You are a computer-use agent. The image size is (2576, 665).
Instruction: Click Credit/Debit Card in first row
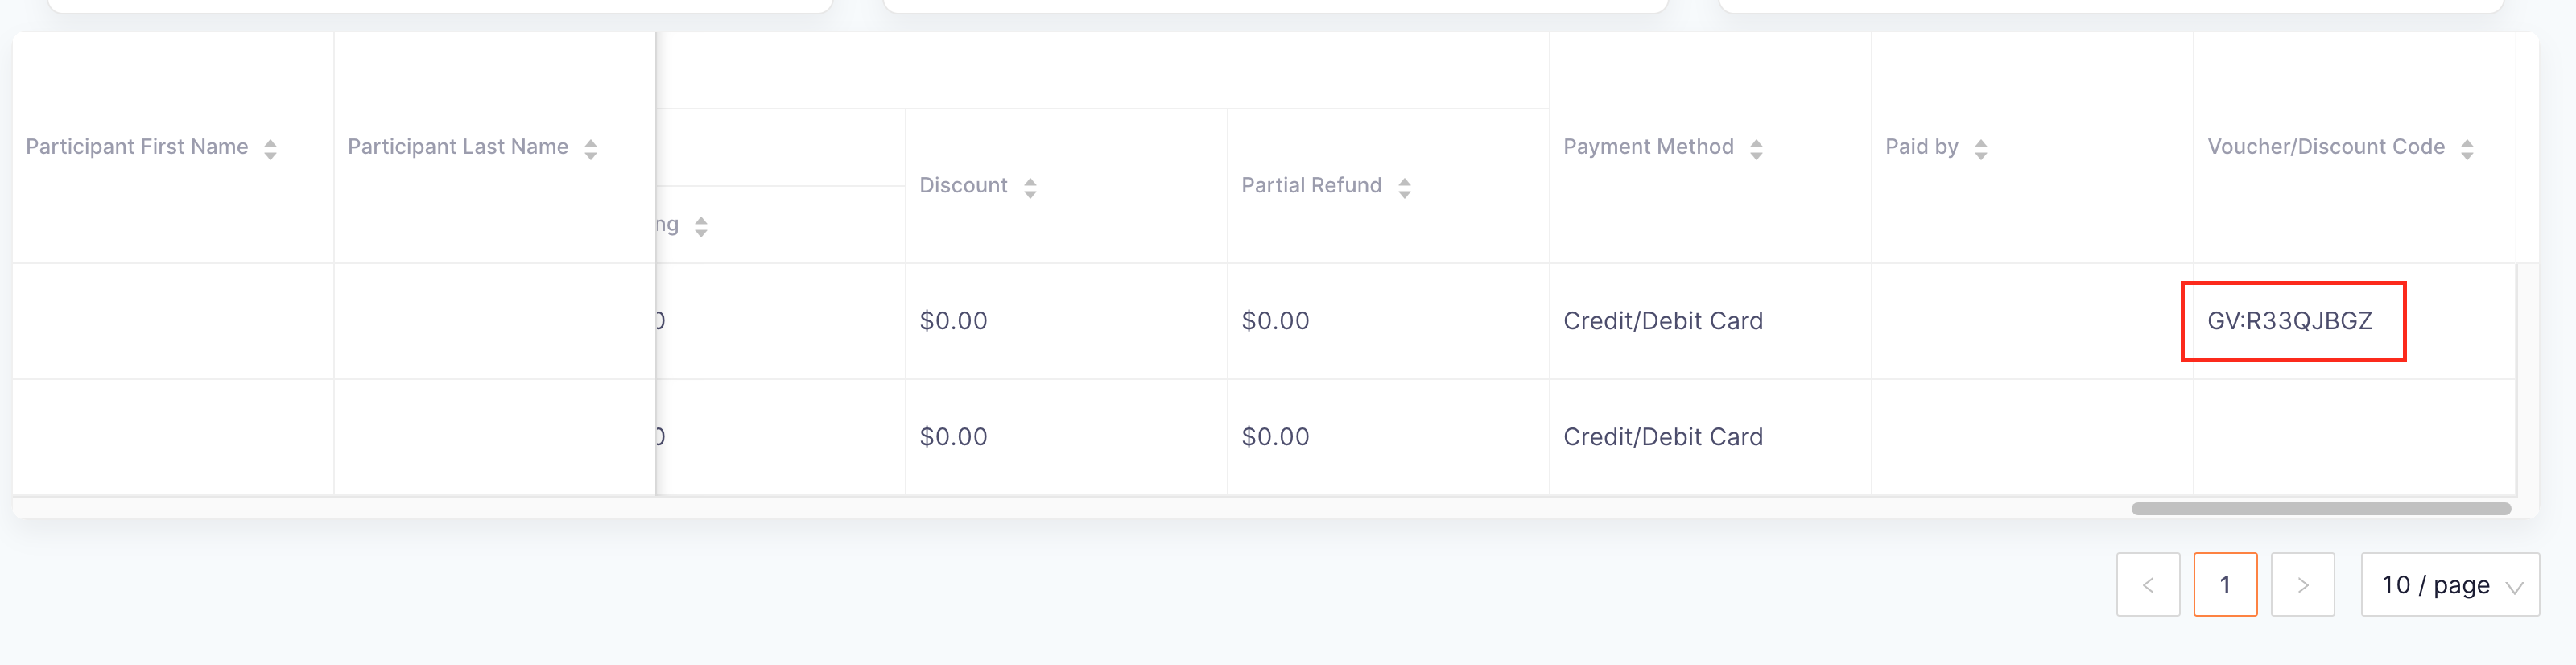1663,321
